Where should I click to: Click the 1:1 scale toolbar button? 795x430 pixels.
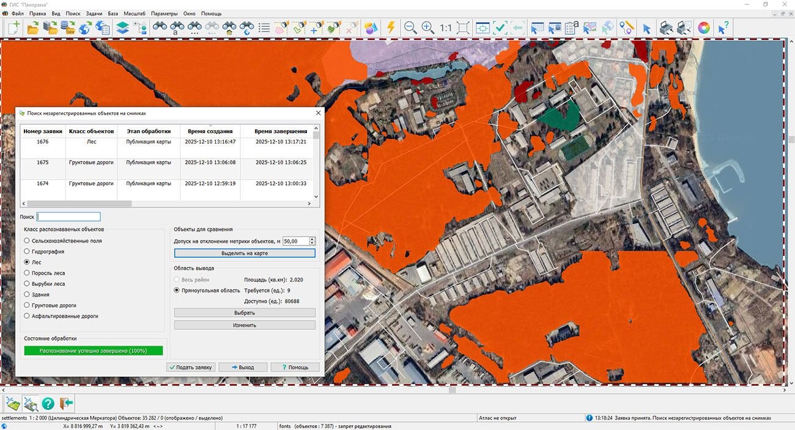[x=445, y=27]
